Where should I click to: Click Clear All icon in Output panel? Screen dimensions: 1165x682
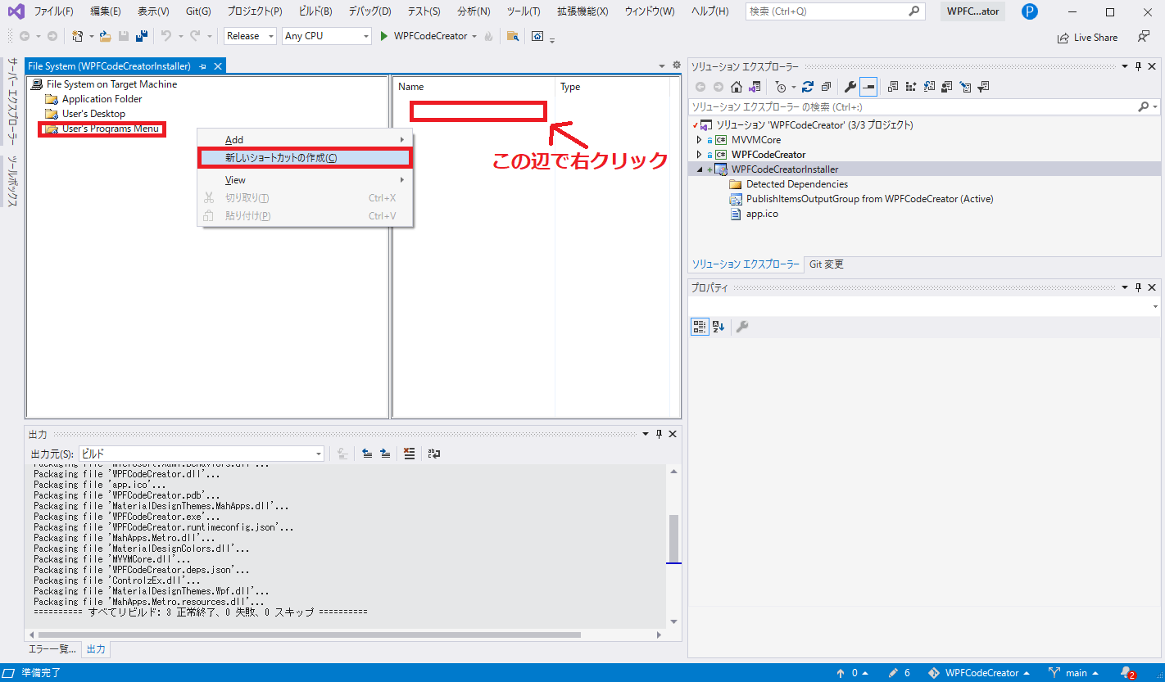coord(410,454)
